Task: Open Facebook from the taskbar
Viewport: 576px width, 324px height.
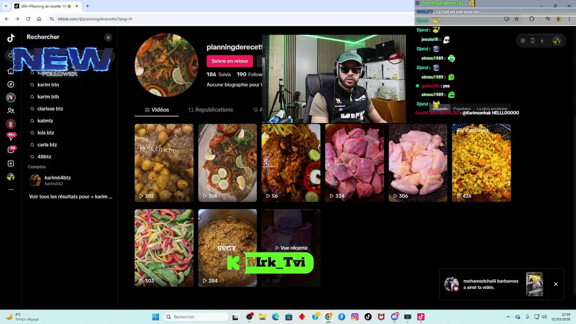Action: tap(342, 317)
